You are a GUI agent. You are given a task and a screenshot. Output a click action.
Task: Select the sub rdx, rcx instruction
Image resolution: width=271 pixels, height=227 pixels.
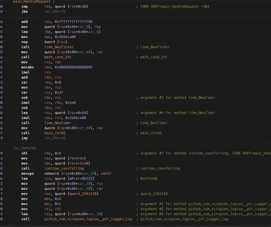[41, 97]
